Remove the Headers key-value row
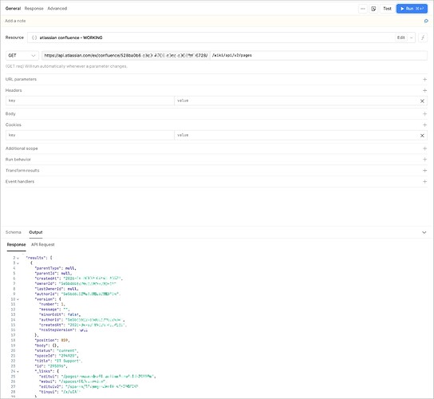This screenshot has height=399, width=434. click(422, 101)
